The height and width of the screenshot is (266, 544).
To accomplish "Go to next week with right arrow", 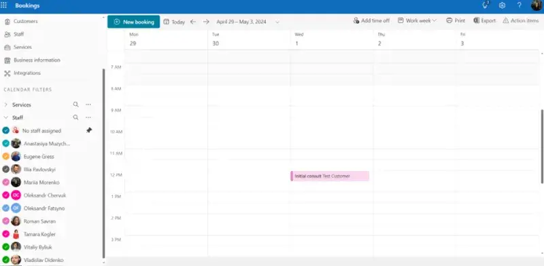I will point(206,22).
